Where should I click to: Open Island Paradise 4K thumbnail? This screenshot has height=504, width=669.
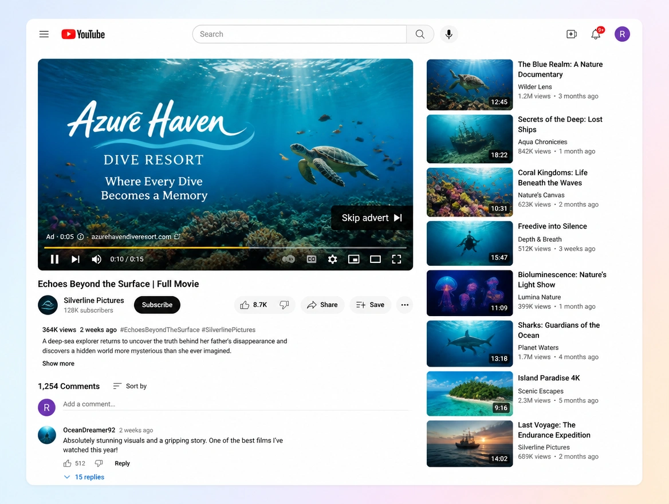[x=470, y=394]
